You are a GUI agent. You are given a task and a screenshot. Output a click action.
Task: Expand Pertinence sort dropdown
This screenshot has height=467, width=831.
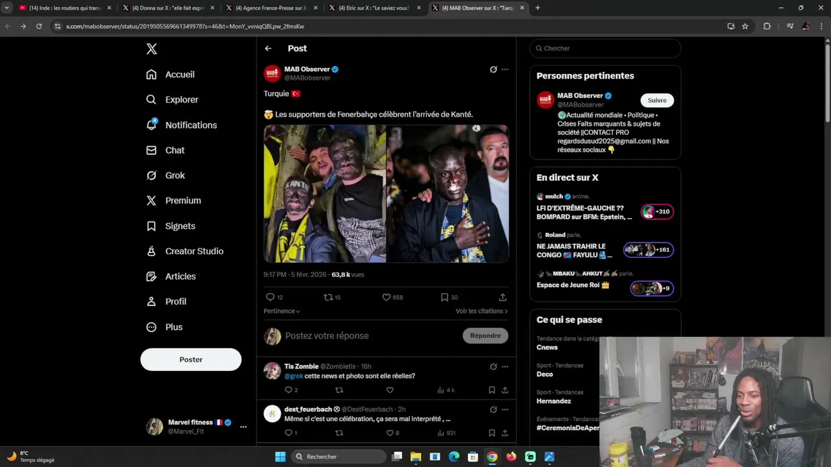pyautogui.click(x=282, y=311)
